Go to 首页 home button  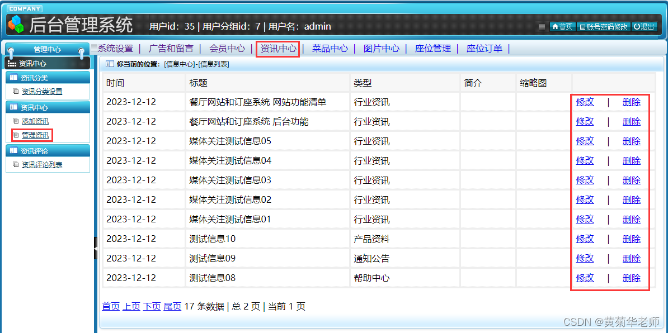[x=563, y=27]
